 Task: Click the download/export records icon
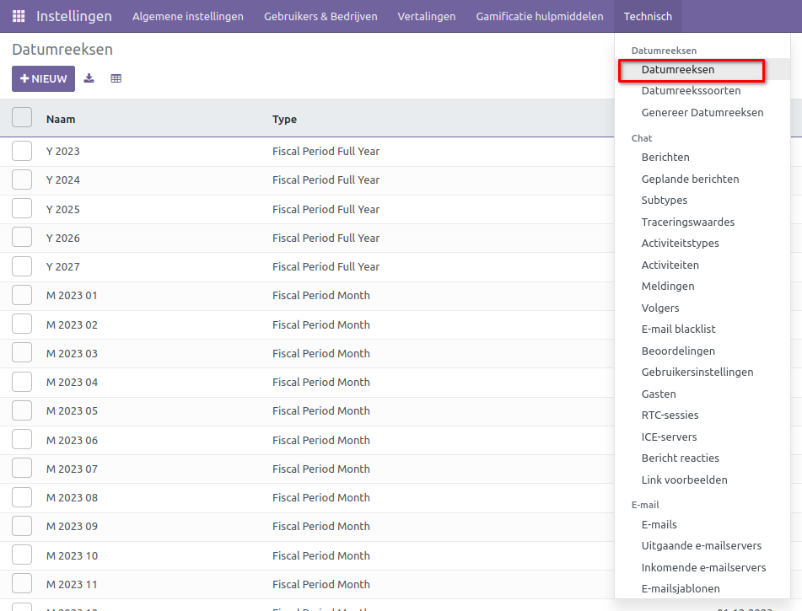click(89, 78)
